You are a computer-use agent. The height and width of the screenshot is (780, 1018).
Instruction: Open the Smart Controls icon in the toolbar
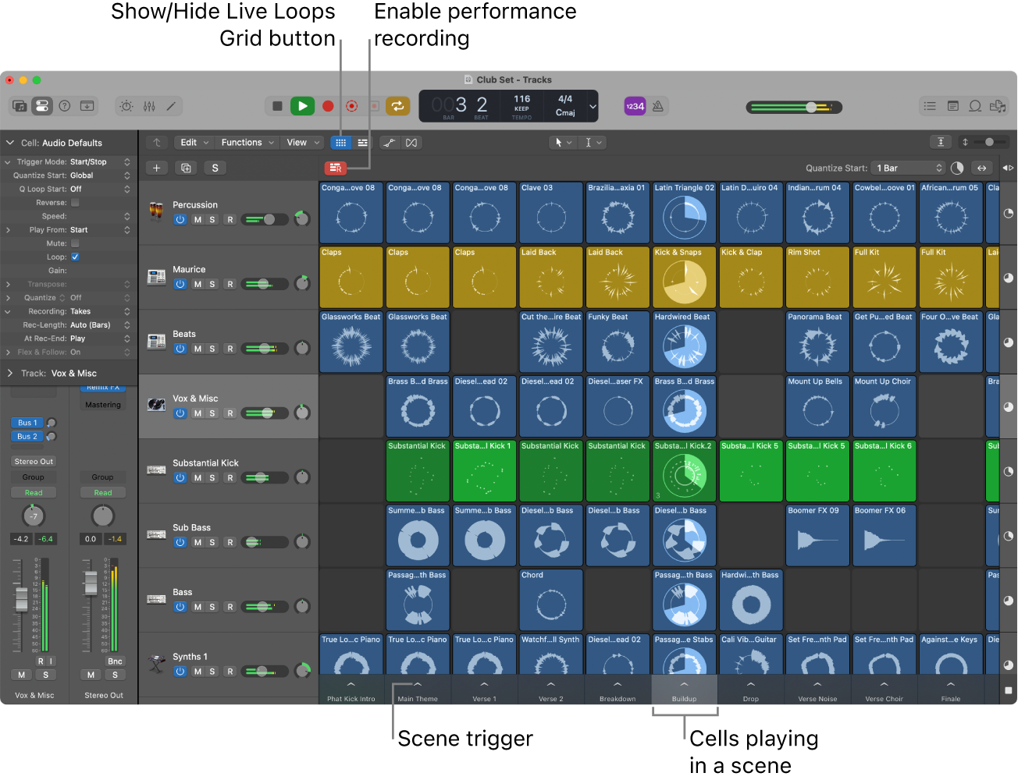coord(126,105)
